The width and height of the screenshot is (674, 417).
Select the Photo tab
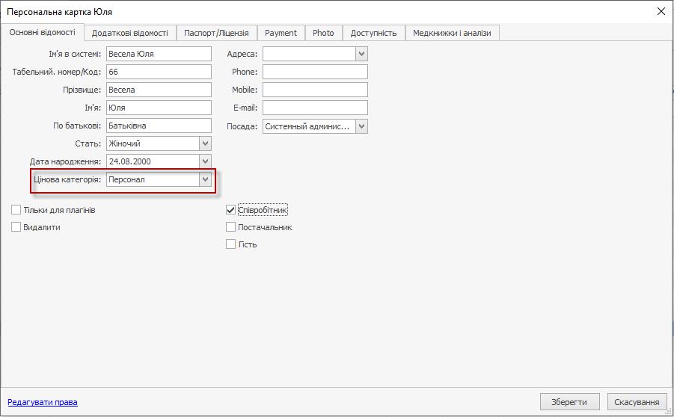(x=323, y=33)
